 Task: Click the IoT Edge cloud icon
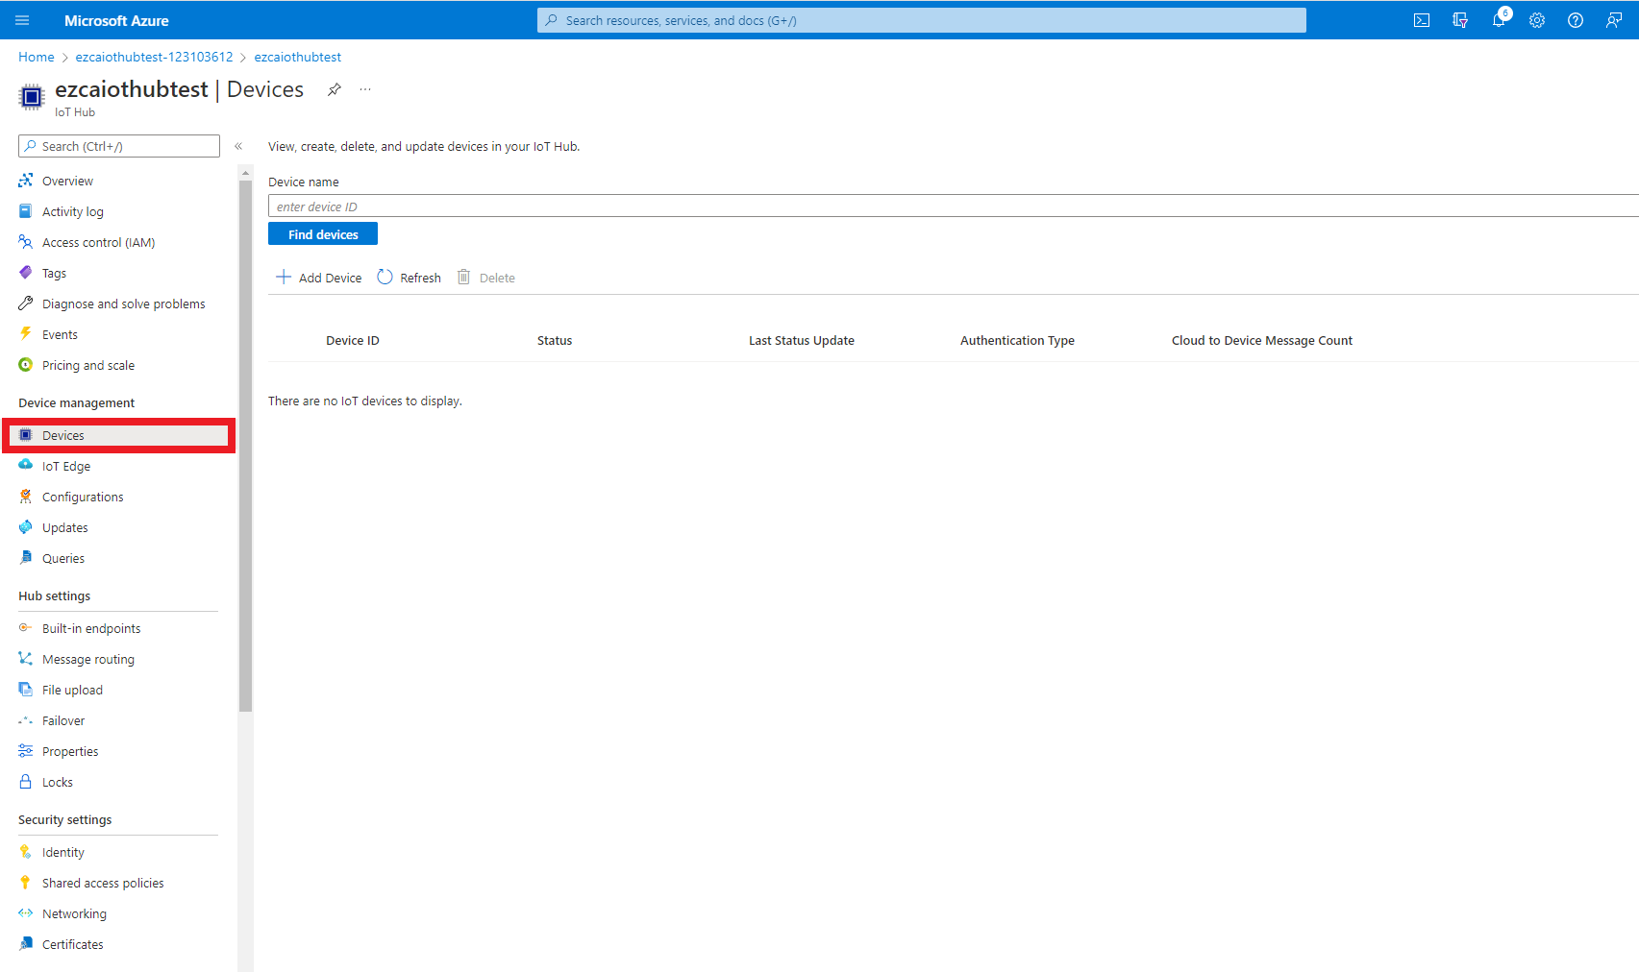[x=26, y=466]
